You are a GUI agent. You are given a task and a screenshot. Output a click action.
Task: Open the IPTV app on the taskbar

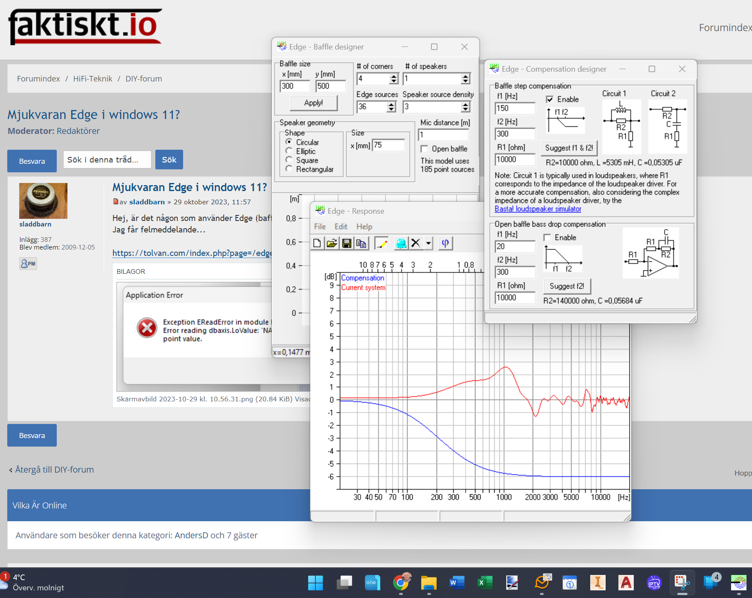click(654, 583)
